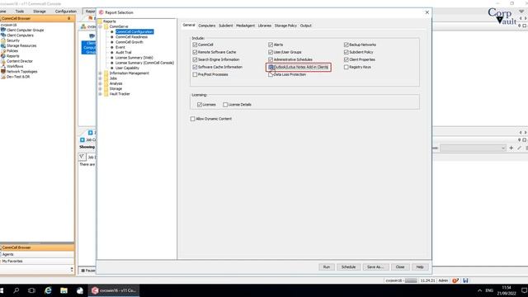Open the dropdown in the right pane
528x297 pixels.
473,148
